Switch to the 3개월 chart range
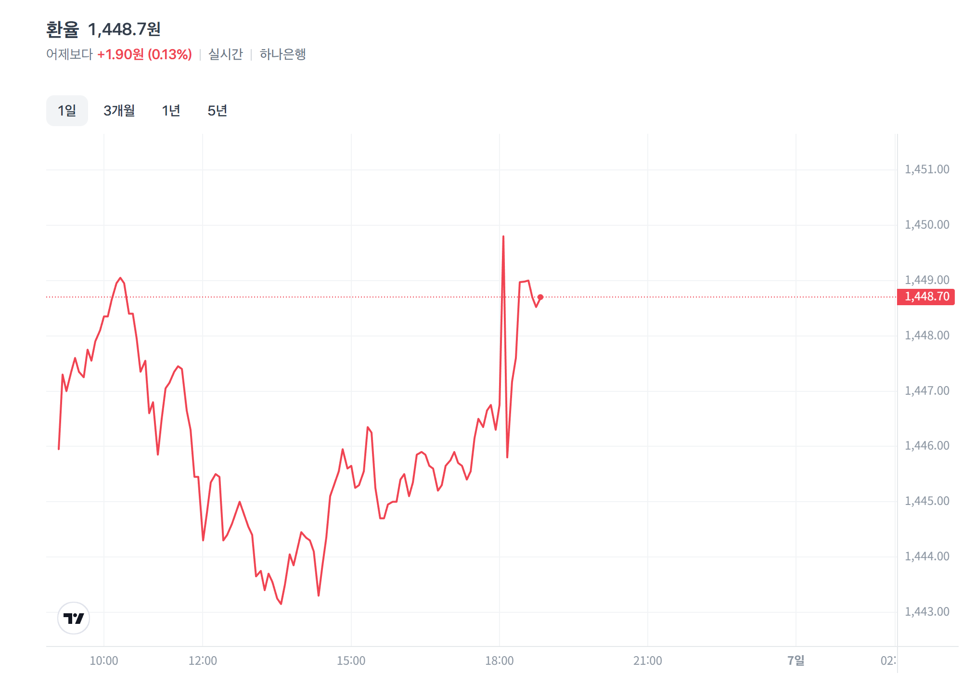The height and width of the screenshot is (685, 975). pyautogui.click(x=119, y=111)
